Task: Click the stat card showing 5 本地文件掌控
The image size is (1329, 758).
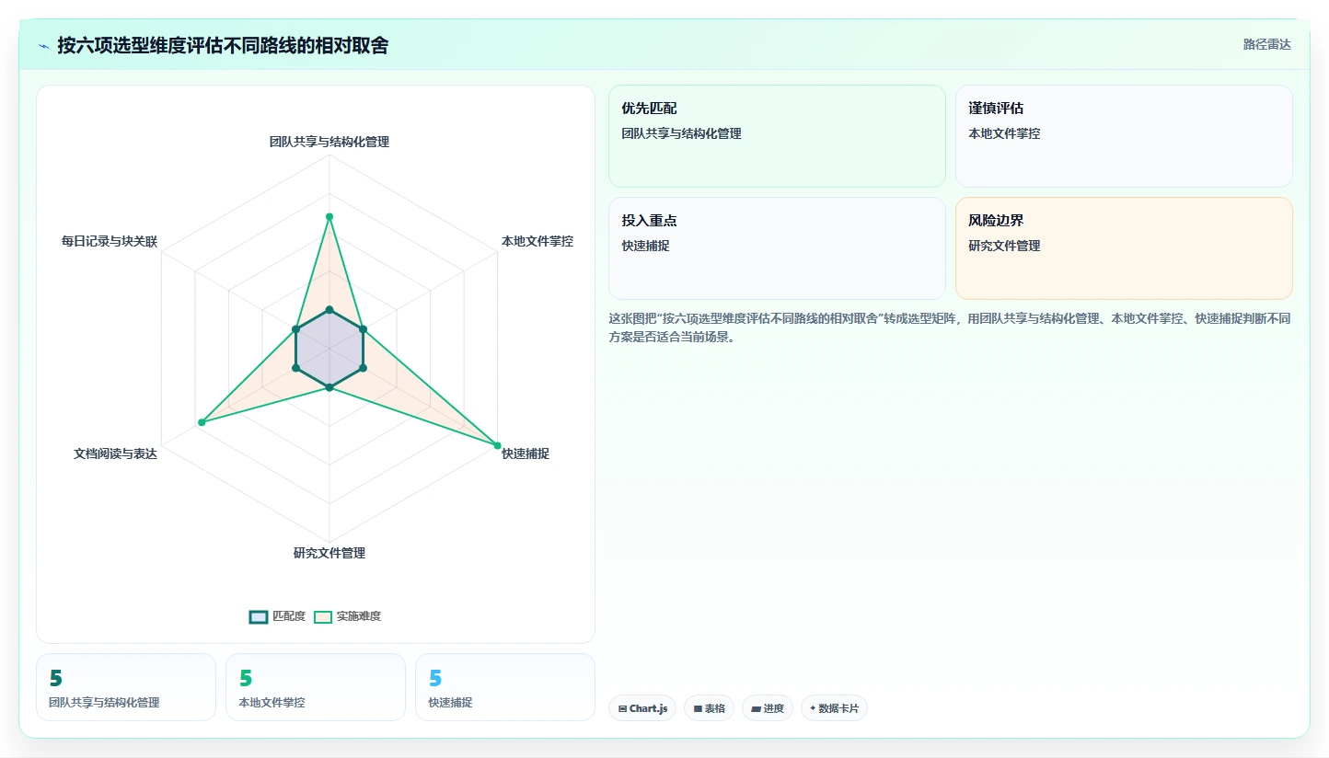Action: (316, 687)
